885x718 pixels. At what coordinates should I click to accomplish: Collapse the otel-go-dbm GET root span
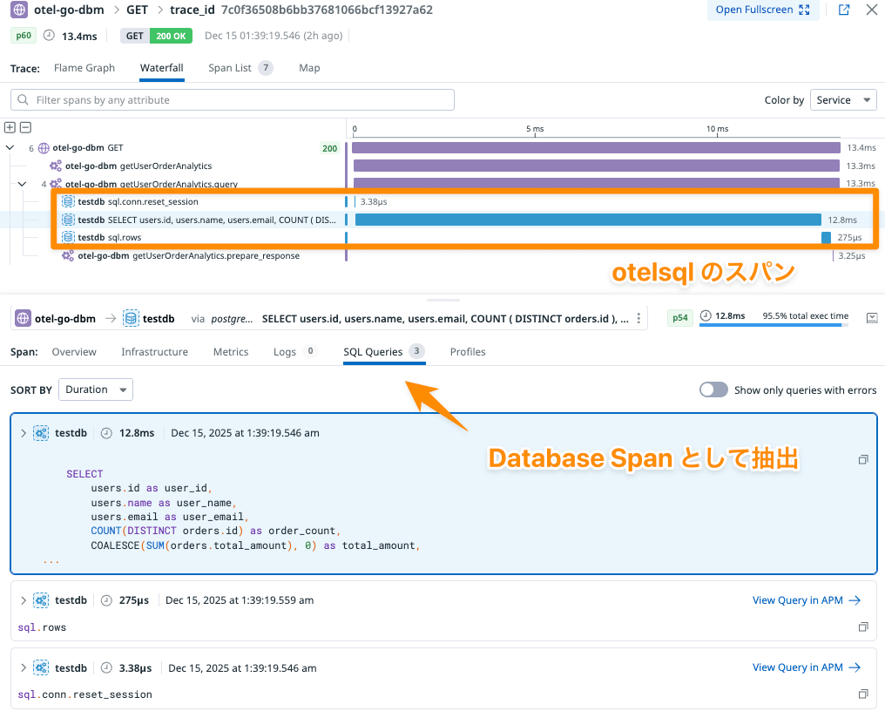coord(10,148)
